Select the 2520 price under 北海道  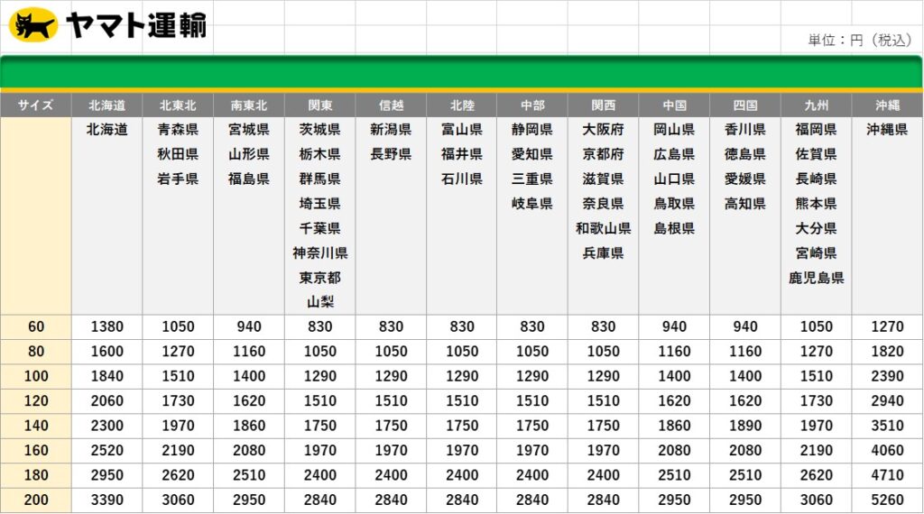tap(107, 450)
